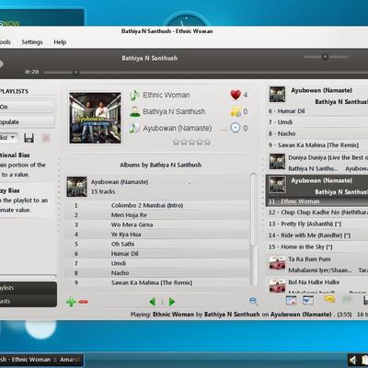Adjust the volume slider knob
This screenshot has height=368, width=368.
click(325, 57)
